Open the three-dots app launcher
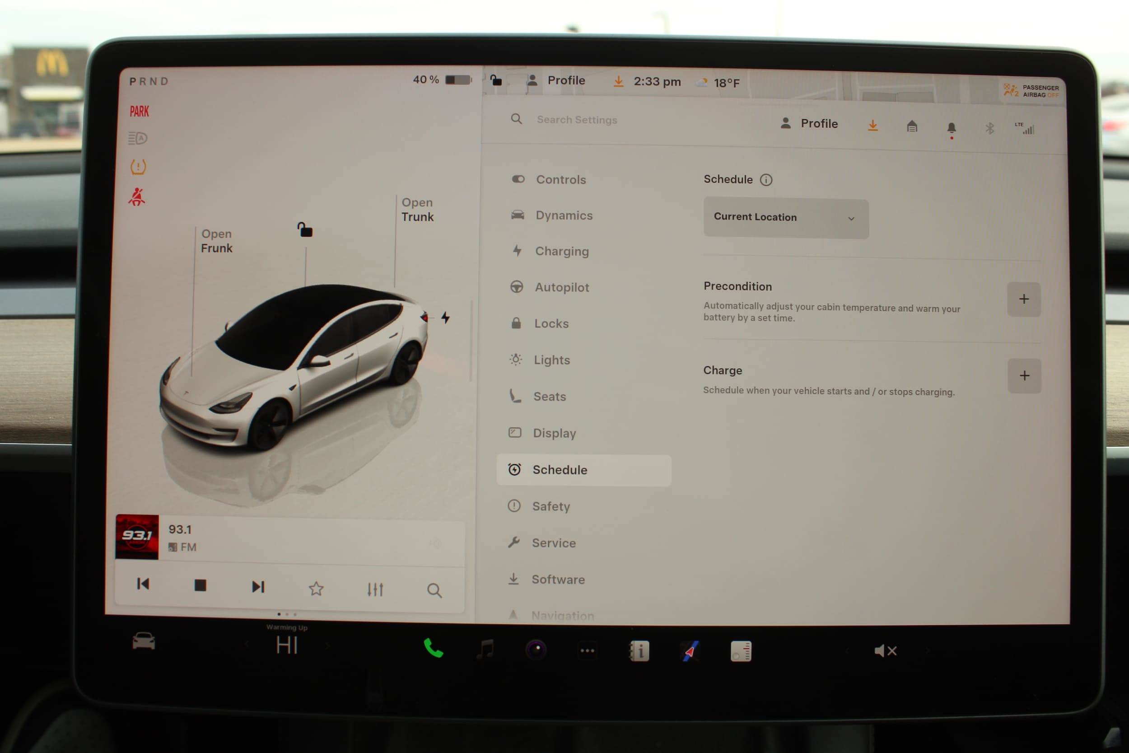 point(587,651)
